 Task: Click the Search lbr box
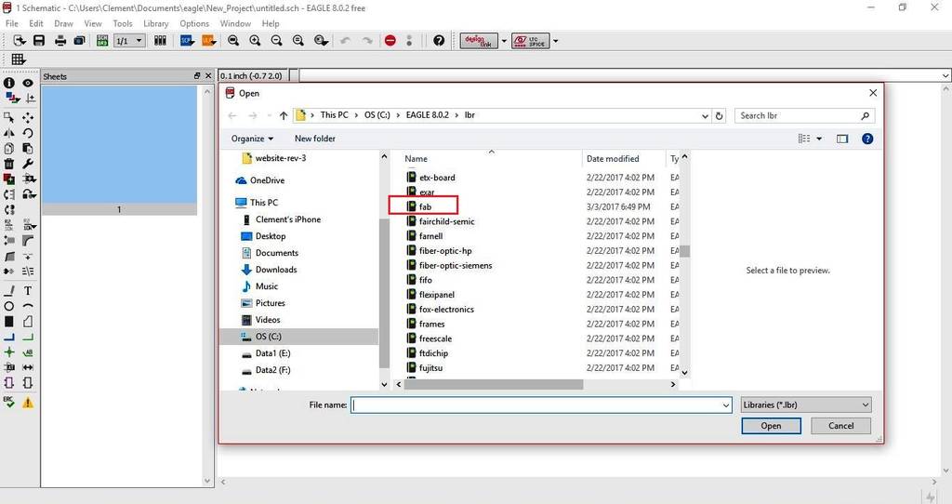point(805,115)
